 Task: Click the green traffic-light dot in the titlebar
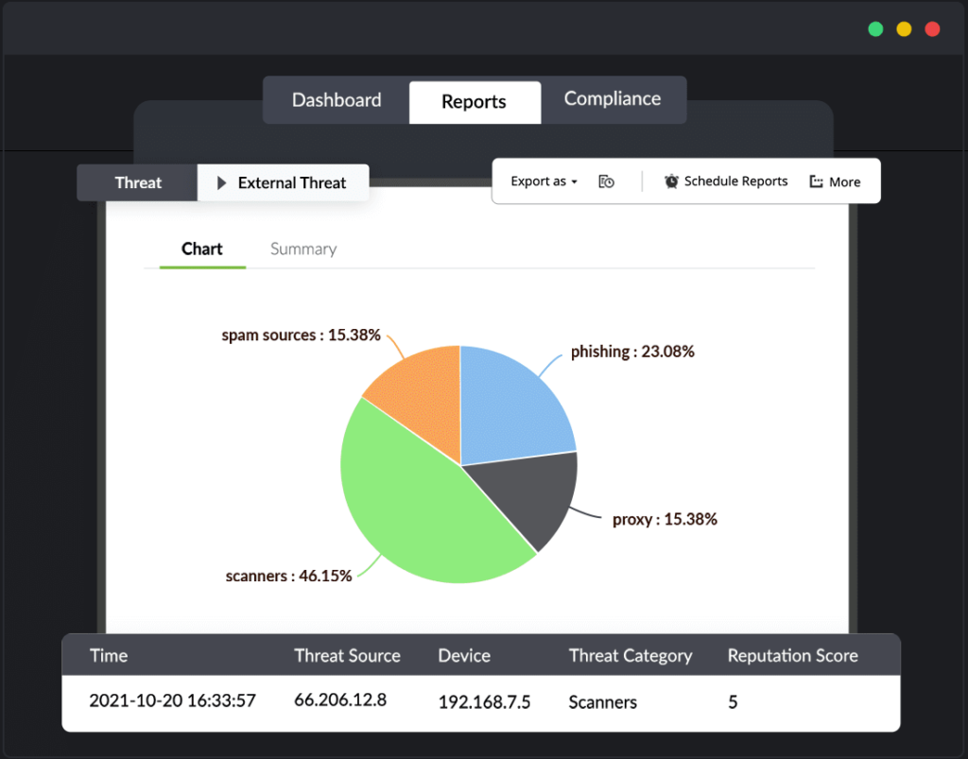[875, 28]
